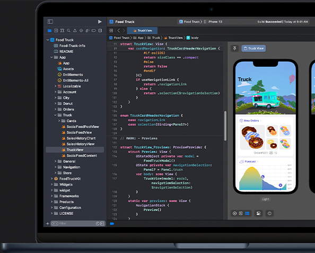Viewport: 315px width, 253px height.
Task: Click App folder in the breadcrumb path
Action: [x=138, y=38]
